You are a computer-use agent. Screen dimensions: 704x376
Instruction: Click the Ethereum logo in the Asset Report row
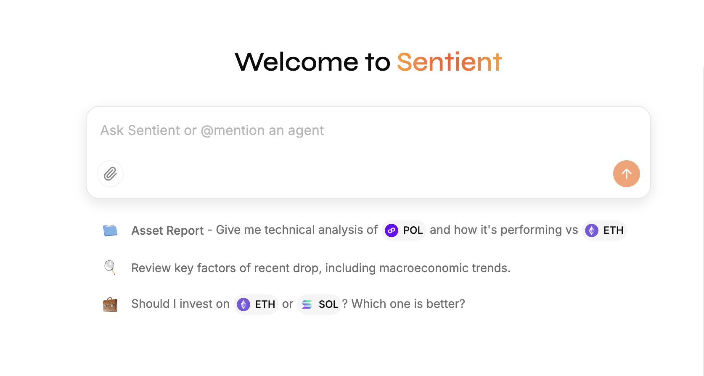point(592,230)
